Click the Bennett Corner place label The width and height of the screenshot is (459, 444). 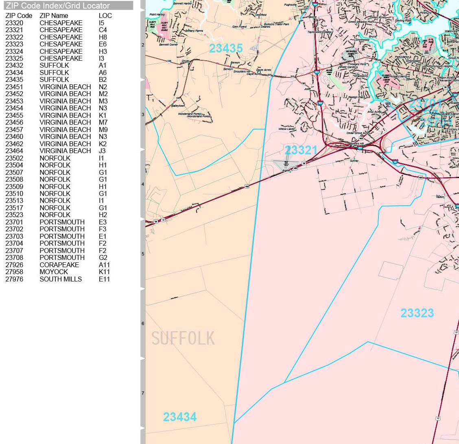[168, 44]
